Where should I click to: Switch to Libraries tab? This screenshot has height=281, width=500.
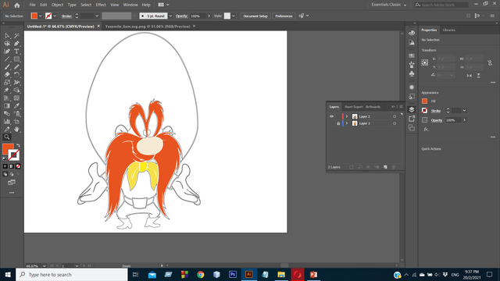pos(448,30)
